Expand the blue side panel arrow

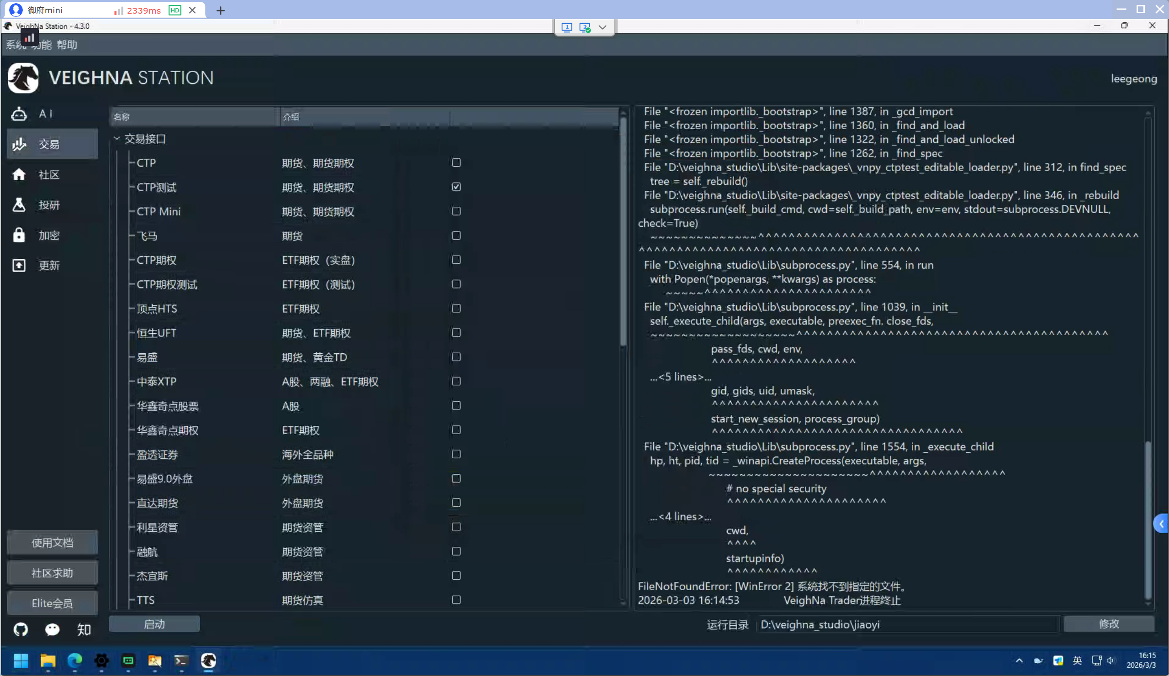point(1161,524)
